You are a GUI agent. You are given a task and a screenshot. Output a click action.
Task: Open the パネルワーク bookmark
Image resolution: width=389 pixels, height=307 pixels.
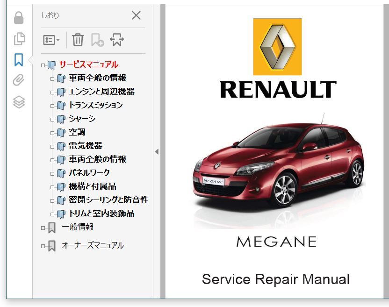point(89,173)
